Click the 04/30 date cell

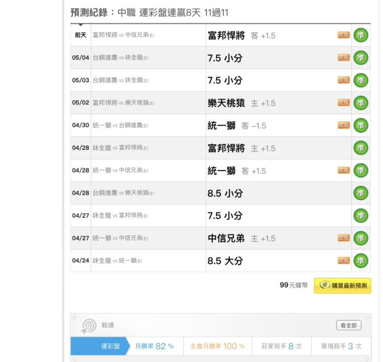81,125
